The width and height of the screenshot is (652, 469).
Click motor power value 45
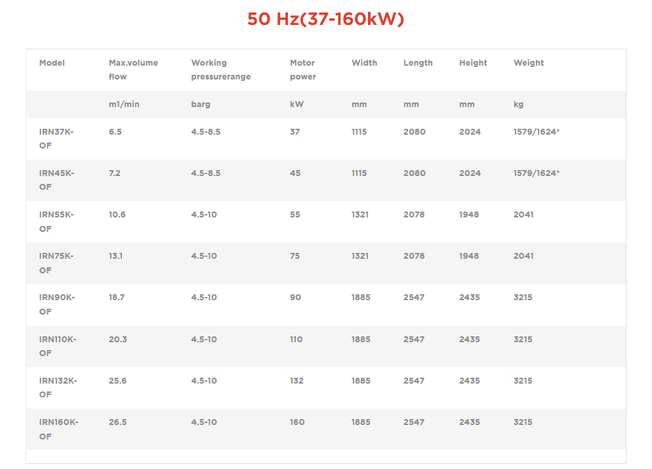pos(295,173)
